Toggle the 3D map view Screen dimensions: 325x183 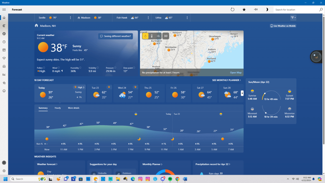(x=165, y=36)
